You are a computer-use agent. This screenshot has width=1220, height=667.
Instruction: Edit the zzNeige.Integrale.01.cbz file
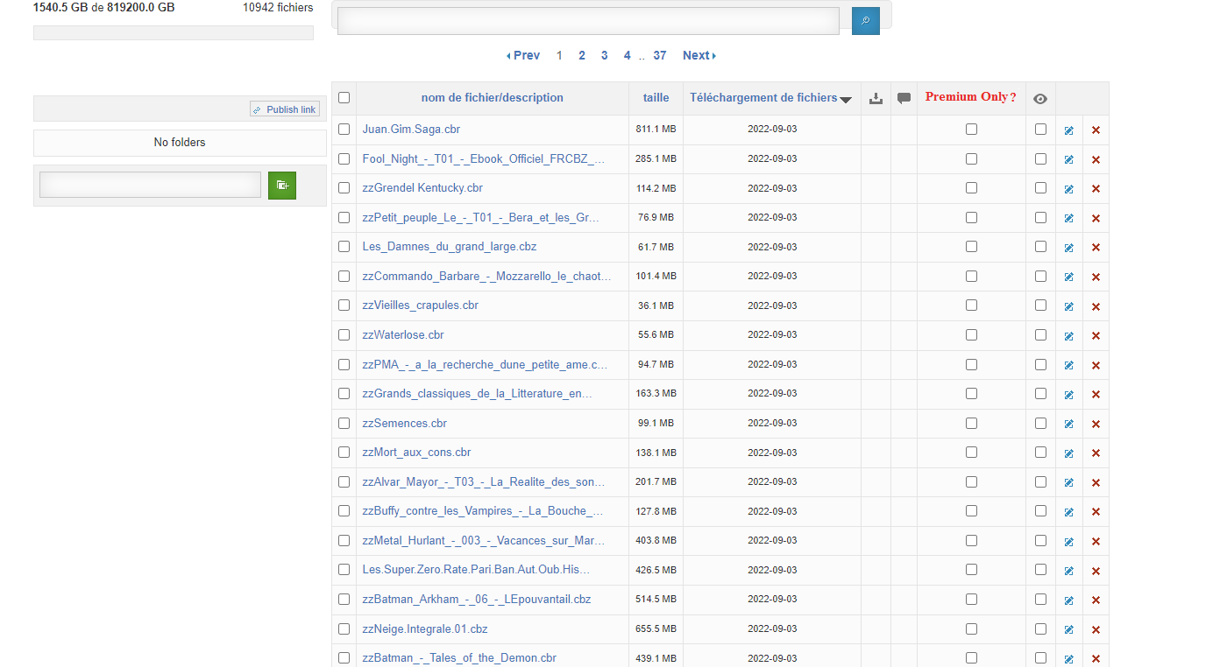click(1069, 629)
